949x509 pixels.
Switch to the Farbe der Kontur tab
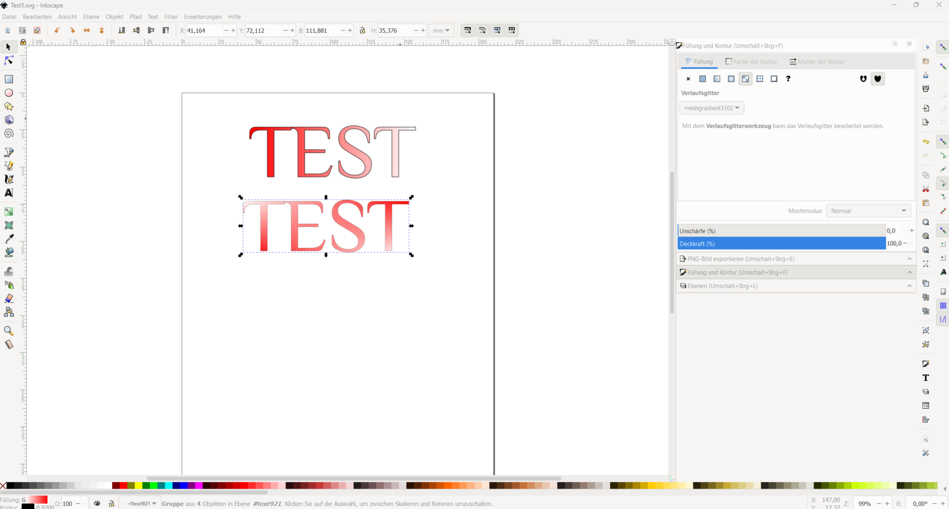point(751,62)
